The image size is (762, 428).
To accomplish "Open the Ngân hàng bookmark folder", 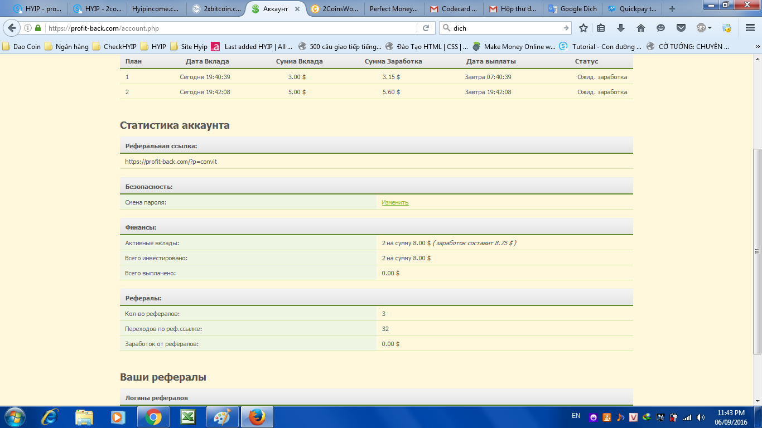I will point(66,47).
